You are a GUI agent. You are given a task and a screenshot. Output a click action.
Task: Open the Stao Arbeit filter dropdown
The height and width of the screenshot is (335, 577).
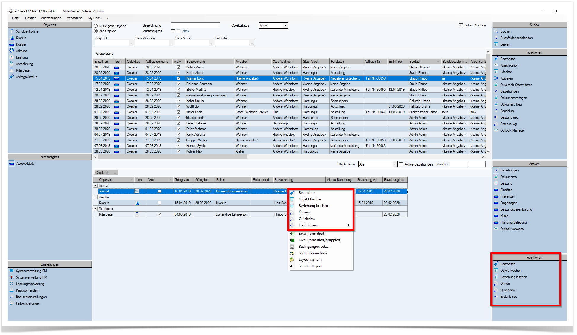[x=211, y=43]
